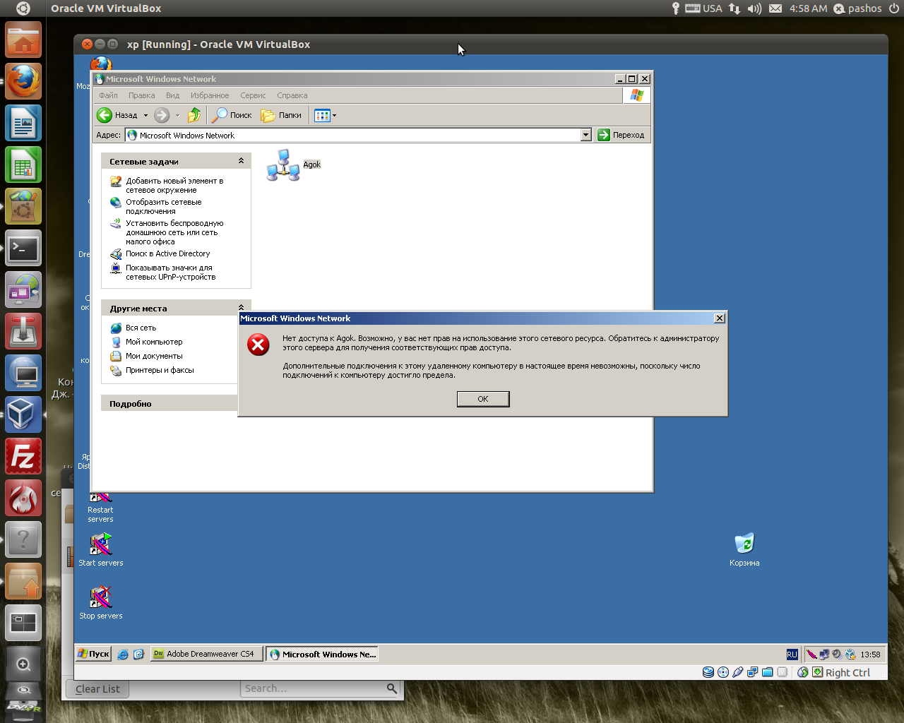904x723 pixels.
Task: Open the Favorites (Избранное) menu
Action: point(210,95)
